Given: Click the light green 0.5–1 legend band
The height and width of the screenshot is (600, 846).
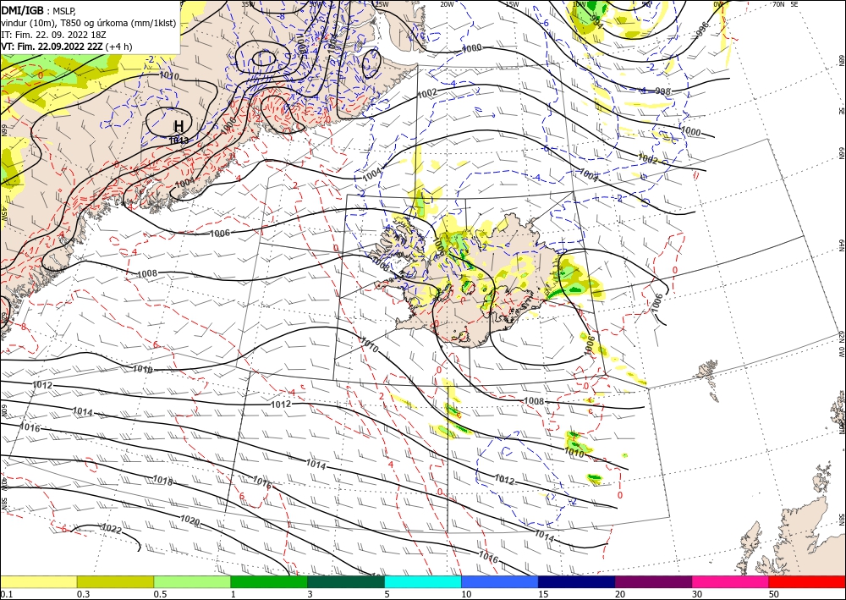Looking at the screenshot, I should click(x=192, y=581).
